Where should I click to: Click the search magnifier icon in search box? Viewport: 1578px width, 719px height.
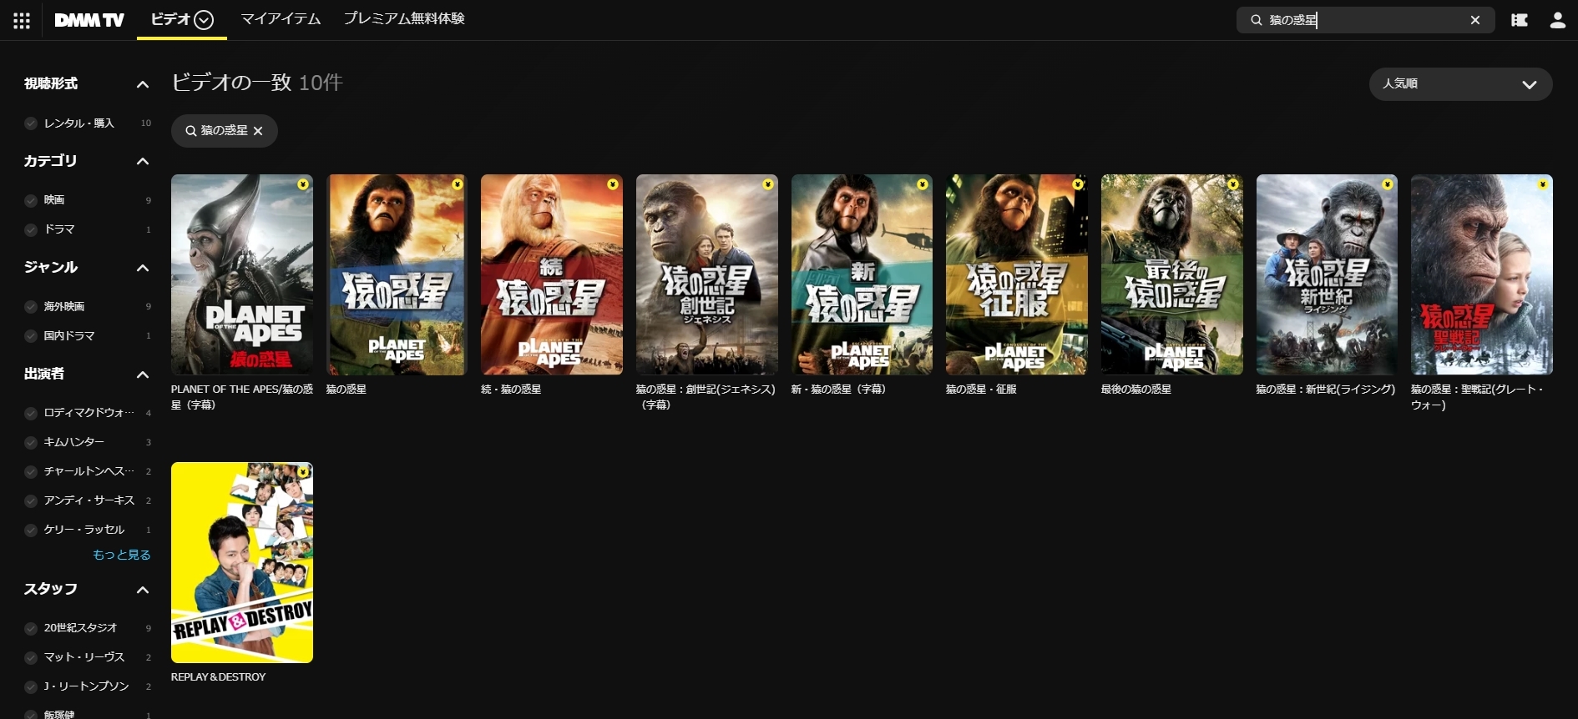click(x=1256, y=20)
